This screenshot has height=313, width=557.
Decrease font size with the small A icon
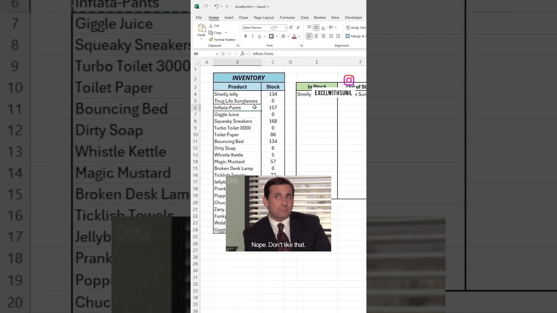click(x=298, y=27)
